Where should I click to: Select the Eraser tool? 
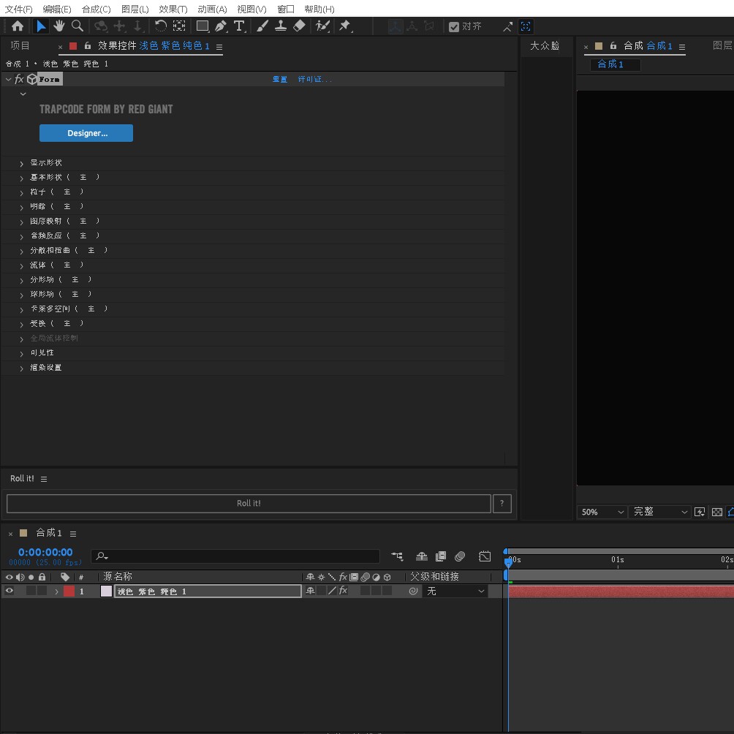tap(299, 26)
